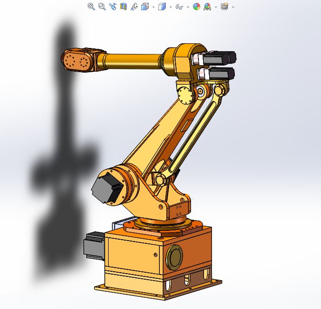Toggle Hide/Show Items glasses icon
Screen dimensions: 321x309
[x=179, y=7]
